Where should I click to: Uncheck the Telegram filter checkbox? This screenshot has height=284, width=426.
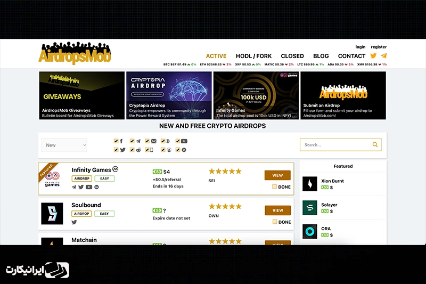(132, 141)
